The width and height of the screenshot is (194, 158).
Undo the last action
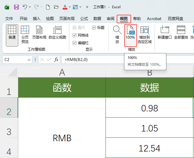click(x=25, y=7)
